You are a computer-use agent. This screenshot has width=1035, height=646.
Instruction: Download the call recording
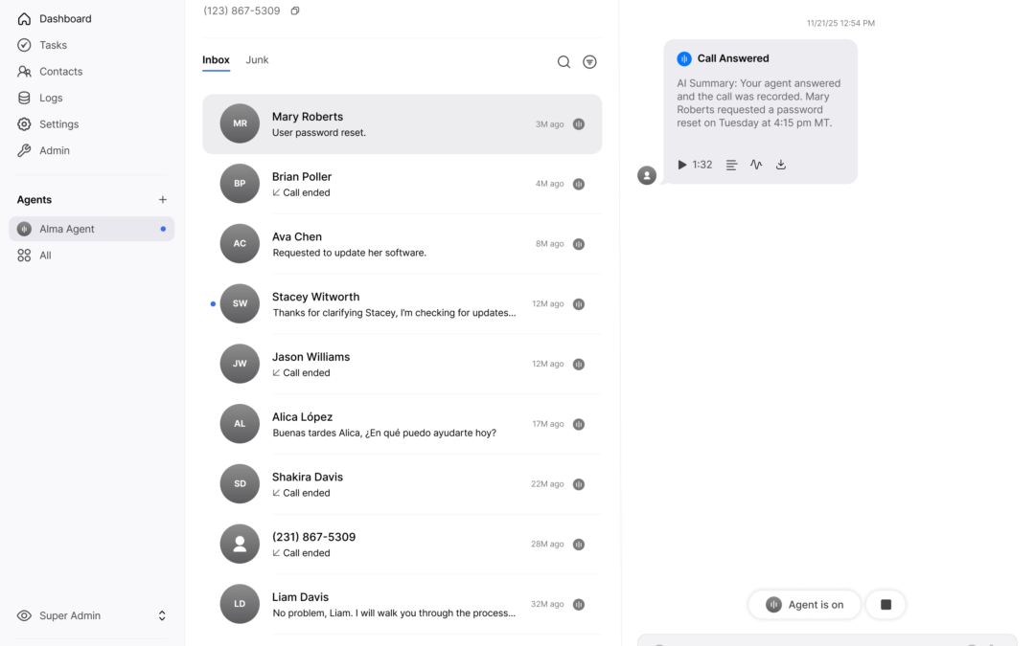780,165
